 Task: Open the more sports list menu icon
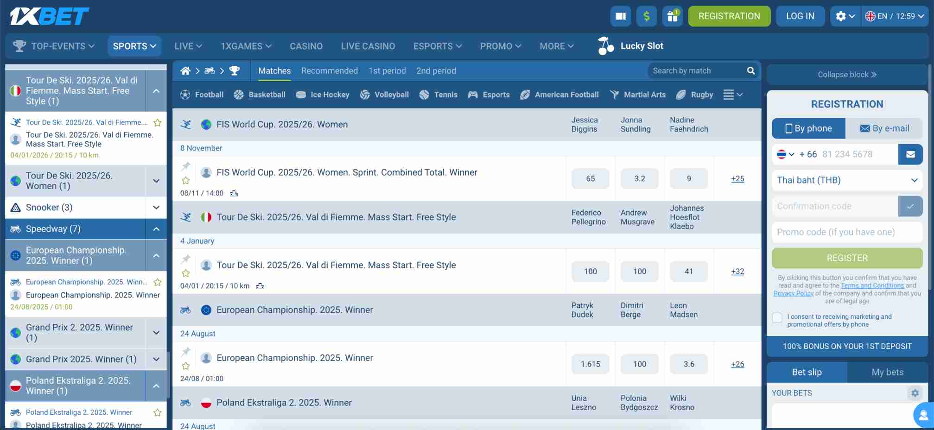733,95
